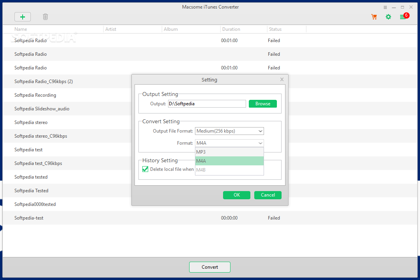Click the trash can delete icon
The image size is (420, 280).
tap(45, 17)
